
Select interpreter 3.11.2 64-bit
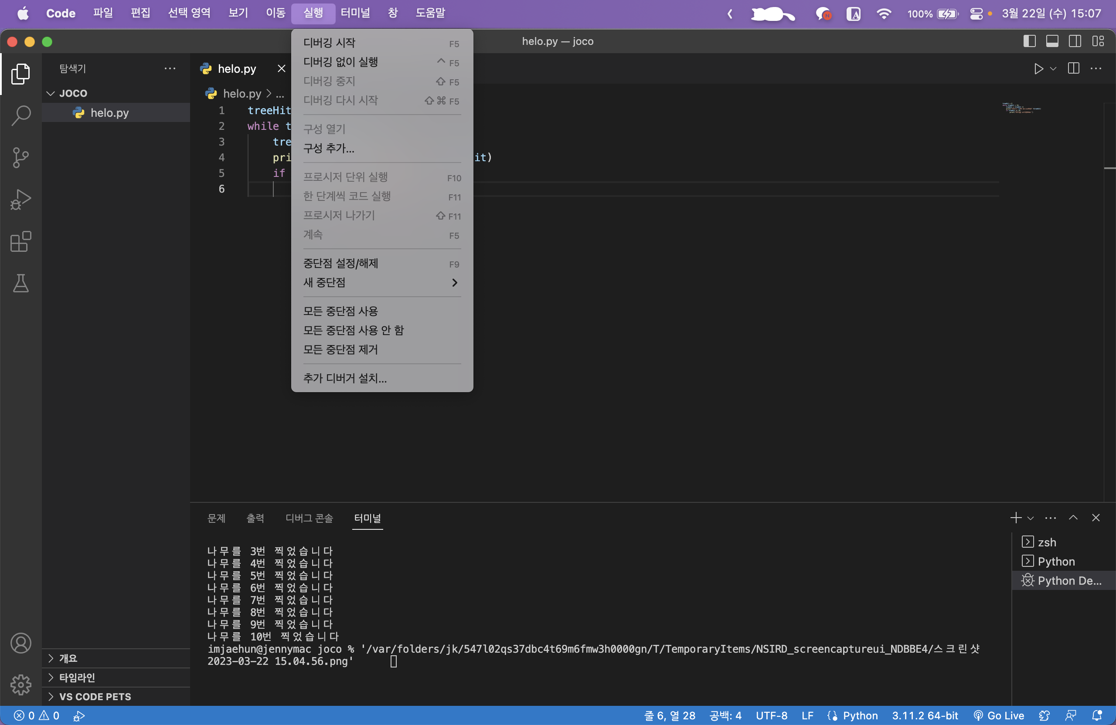tap(925, 715)
